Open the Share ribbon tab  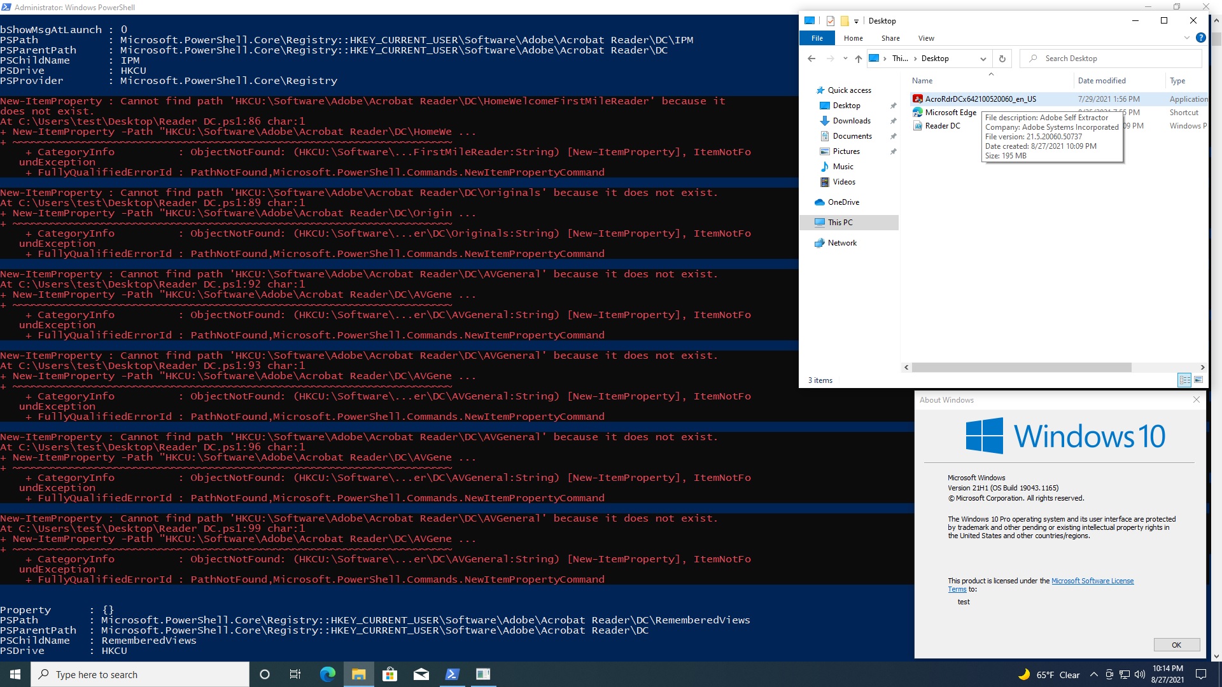[890, 38]
